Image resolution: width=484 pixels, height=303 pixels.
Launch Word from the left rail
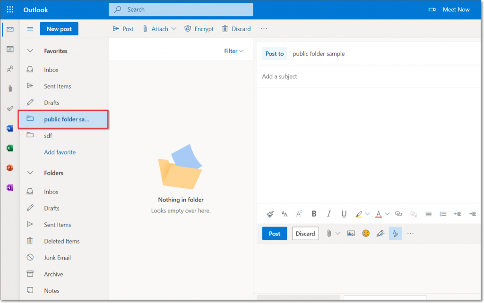(x=10, y=128)
